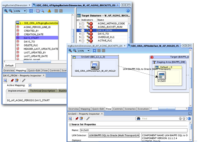Minimize the SrcSet0 Property Inspector panel
The image size is (199, 142).
coord(190,114)
